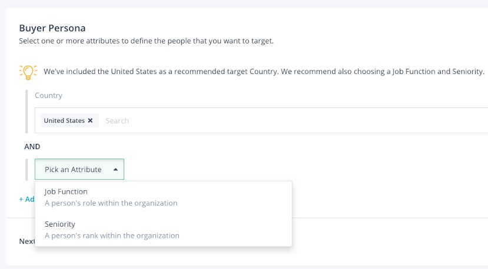Click the gray vertical bar beside attribute picker

pos(26,170)
